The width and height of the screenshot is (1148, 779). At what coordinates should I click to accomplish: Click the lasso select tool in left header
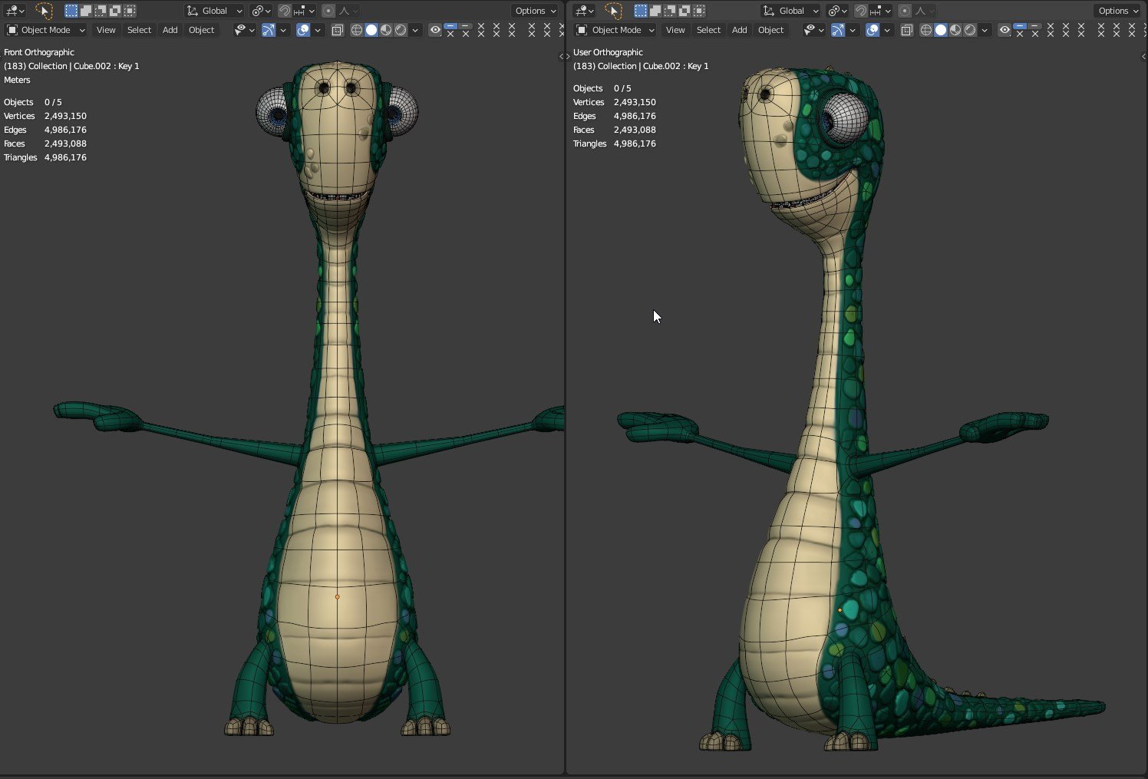coord(44,11)
